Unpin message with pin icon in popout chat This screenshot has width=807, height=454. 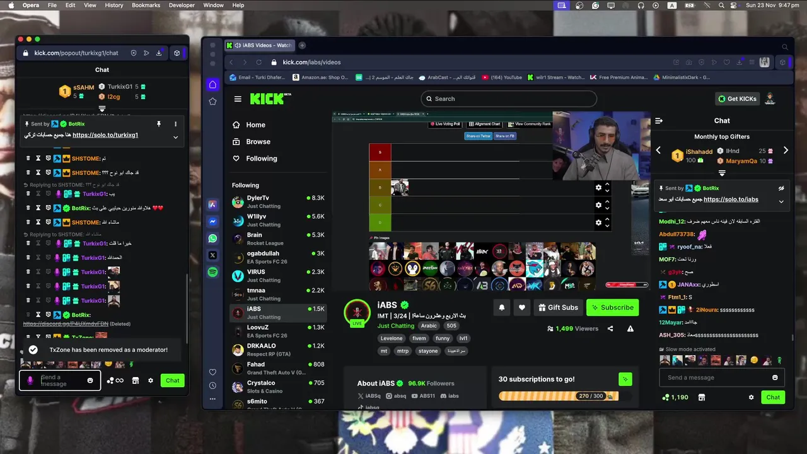[159, 124]
